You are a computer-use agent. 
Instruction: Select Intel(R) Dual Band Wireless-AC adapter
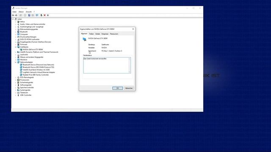click(x=36, y=70)
